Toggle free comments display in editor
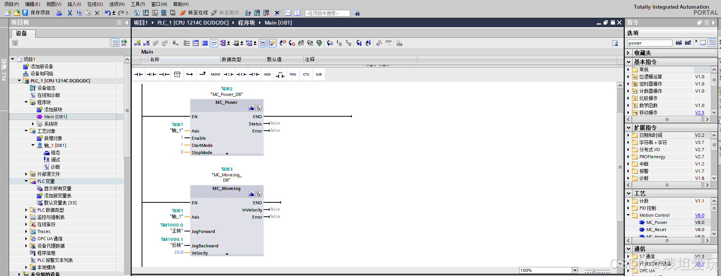Image resolution: width=721 pixels, height=276 pixels. [x=214, y=43]
